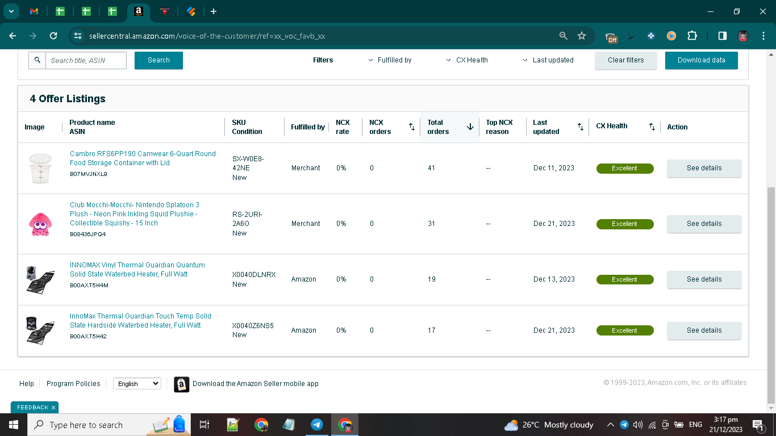The image size is (776, 436).
Task: Click the Download data button
Action: (x=702, y=60)
